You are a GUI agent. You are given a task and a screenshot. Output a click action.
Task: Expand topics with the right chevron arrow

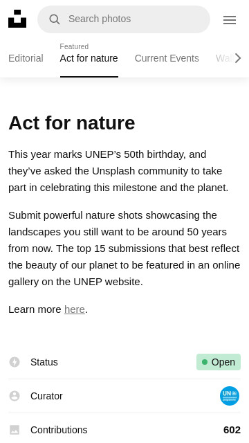coord(238,58)
